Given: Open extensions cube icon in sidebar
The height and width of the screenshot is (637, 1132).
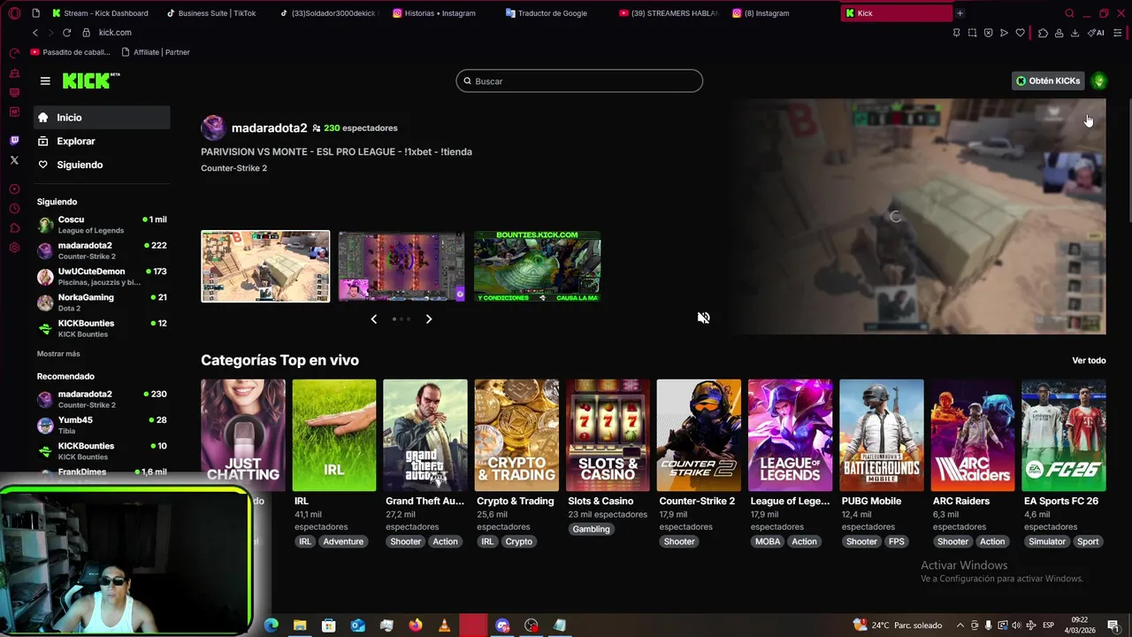Looking at the screenshot, I should [x=14, y=228].
